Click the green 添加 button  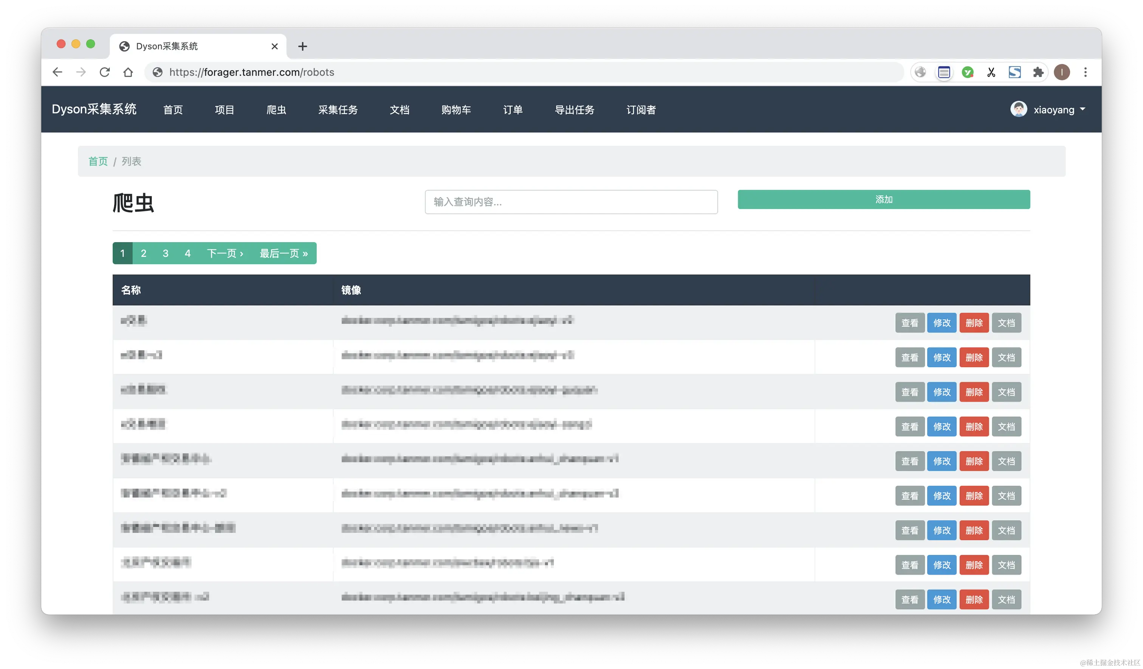[x=884, y=199]
